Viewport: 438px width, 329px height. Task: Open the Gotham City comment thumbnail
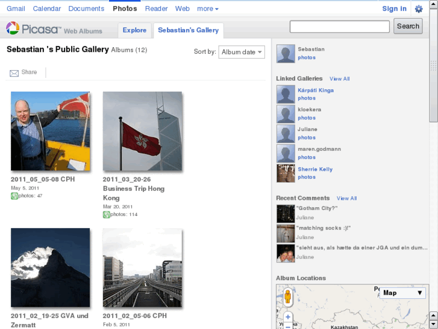286,214
